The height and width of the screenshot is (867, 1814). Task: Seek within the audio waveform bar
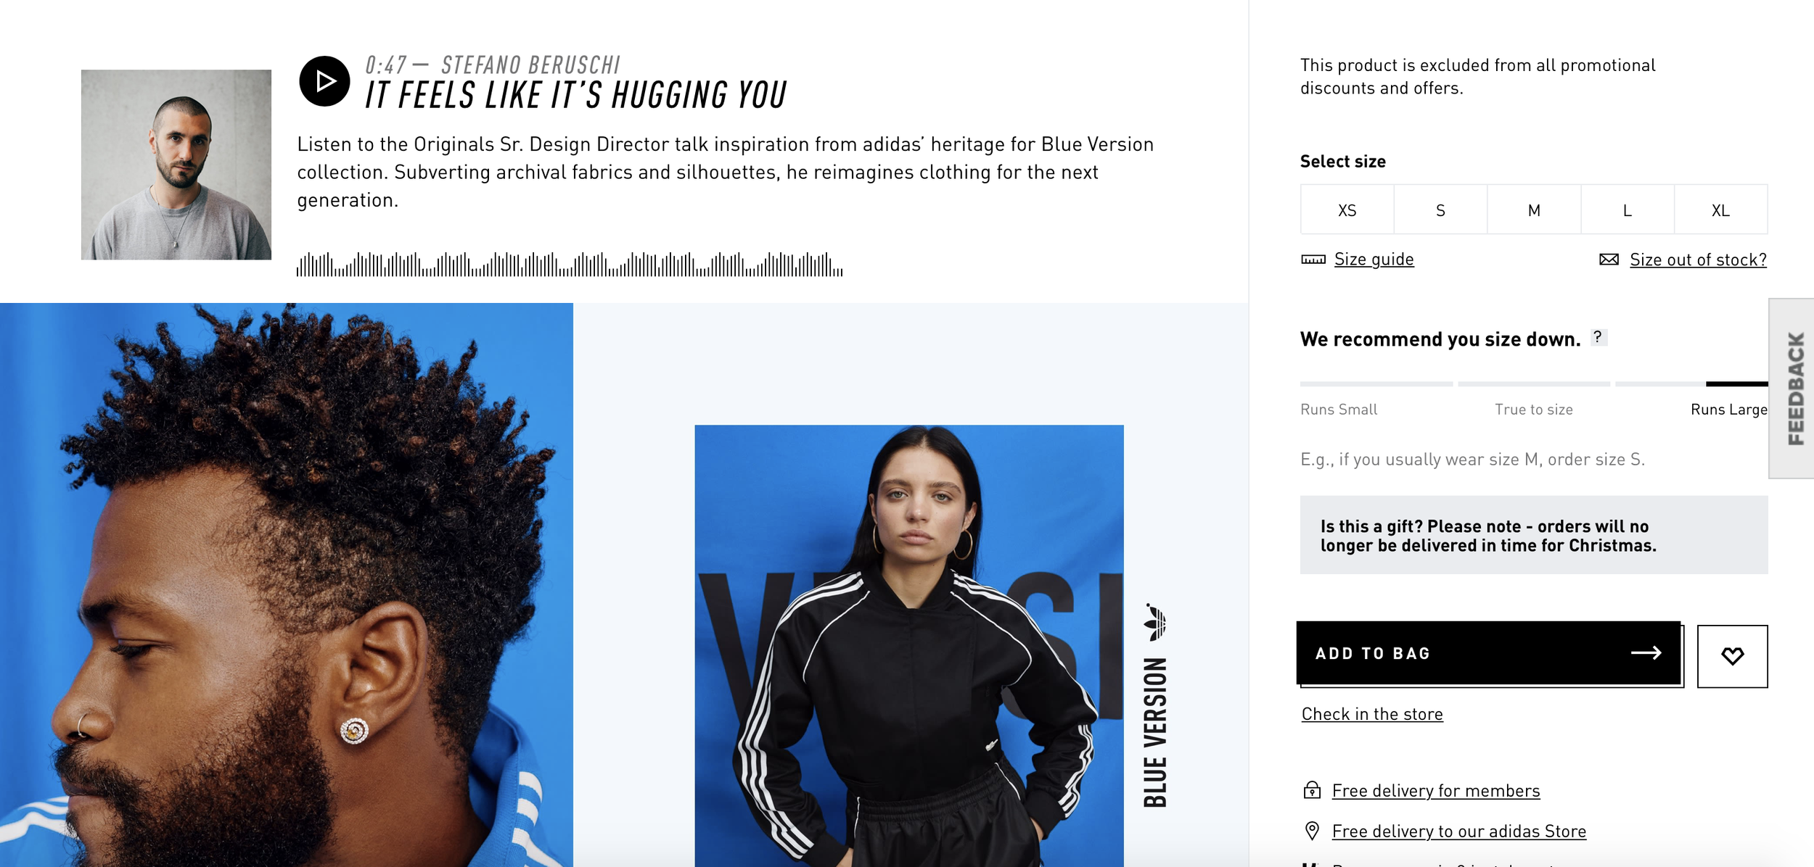click(570, 265)
